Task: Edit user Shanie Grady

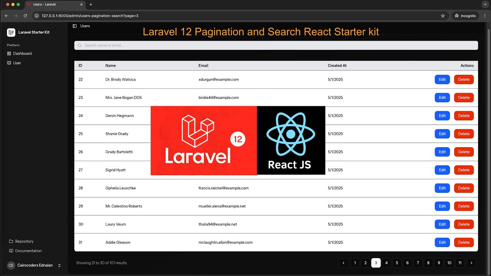Action: point(442,134)
